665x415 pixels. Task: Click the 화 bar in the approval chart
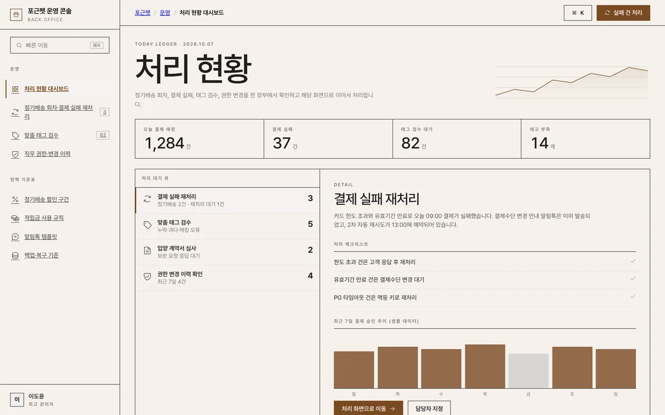pyautogui.click(x=398, y=367)
